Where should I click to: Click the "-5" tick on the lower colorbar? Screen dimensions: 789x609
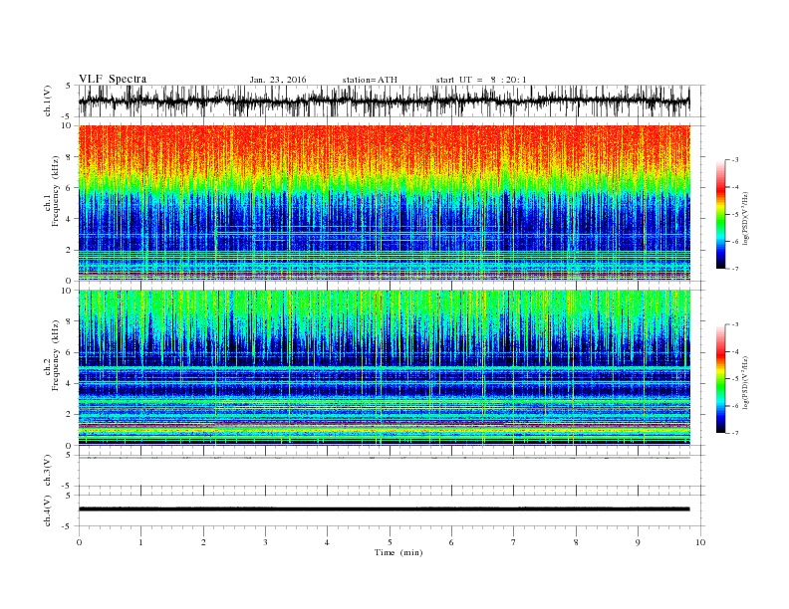pos(734,378)
